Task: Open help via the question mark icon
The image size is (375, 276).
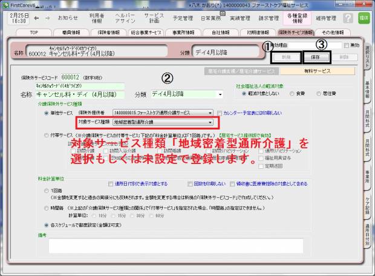Action: click(348, 18)
